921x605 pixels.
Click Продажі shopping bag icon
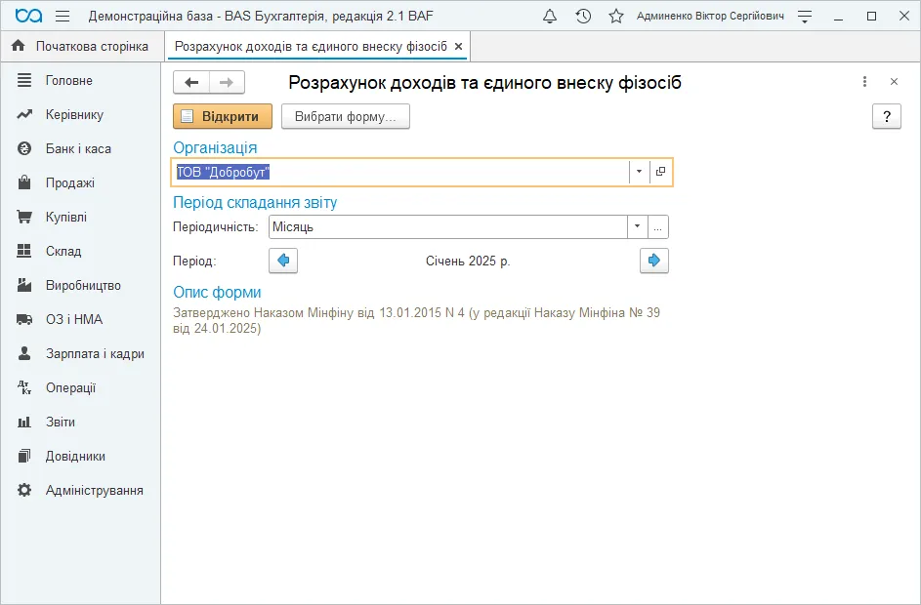pyautogui.click(x=24, y=182)
